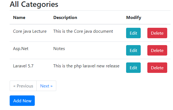Screen dimensions: 173x110
Task: Click the Core java document description
Action: click(83, 31)
